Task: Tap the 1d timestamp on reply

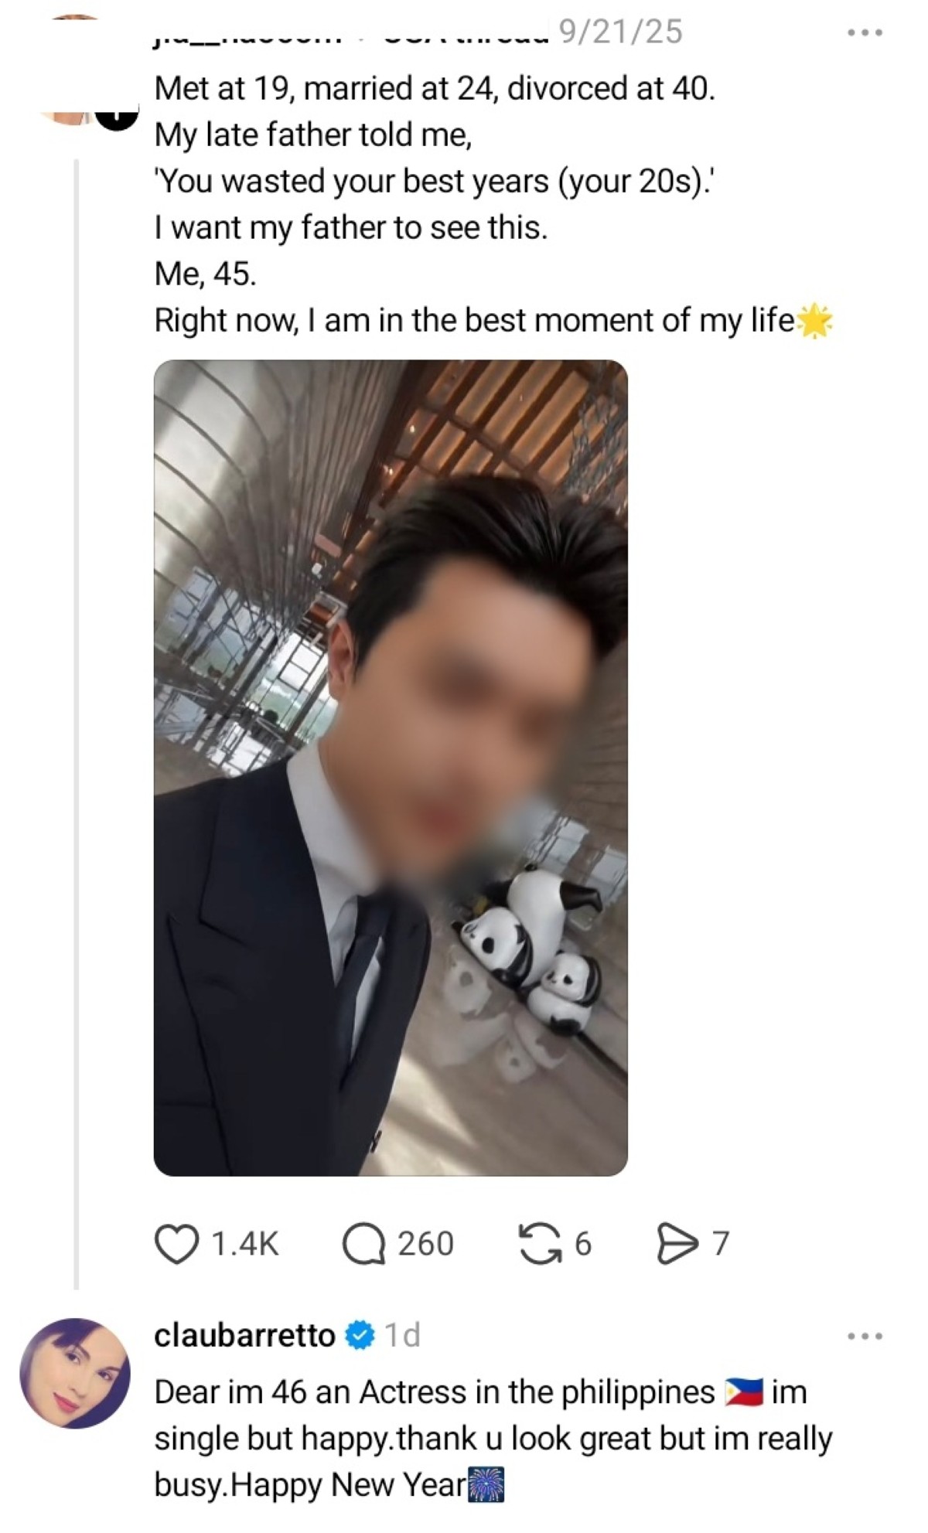Action: [402, 1335]
